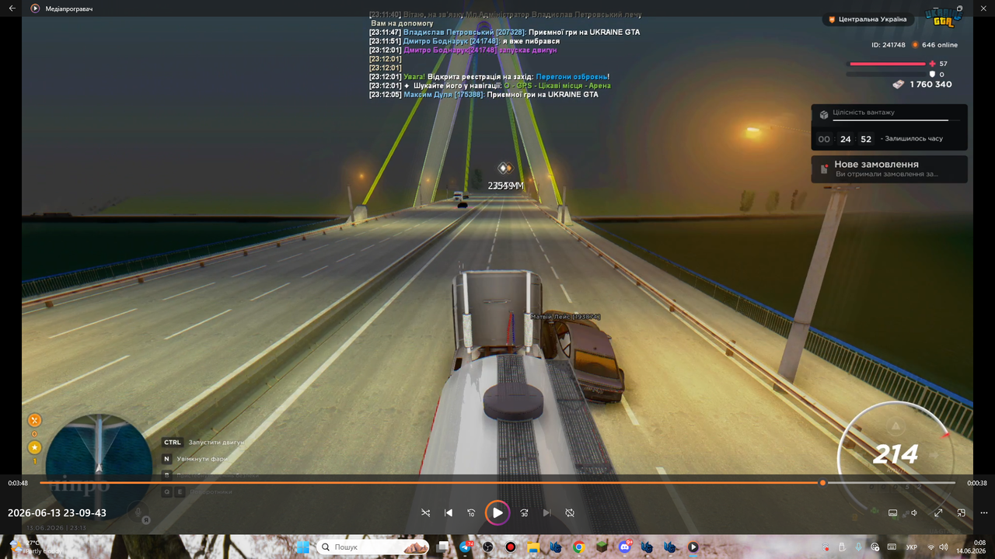995x559 pixels.
Task: Click the video title 2026-06-13 23-09-43
Action: coord(57,513)
